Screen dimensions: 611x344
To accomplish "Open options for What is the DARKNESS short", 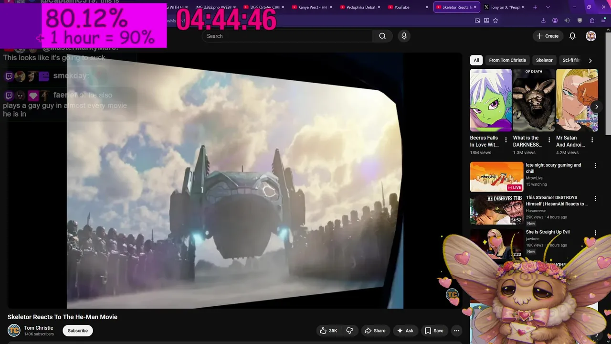I will point(549,140).
